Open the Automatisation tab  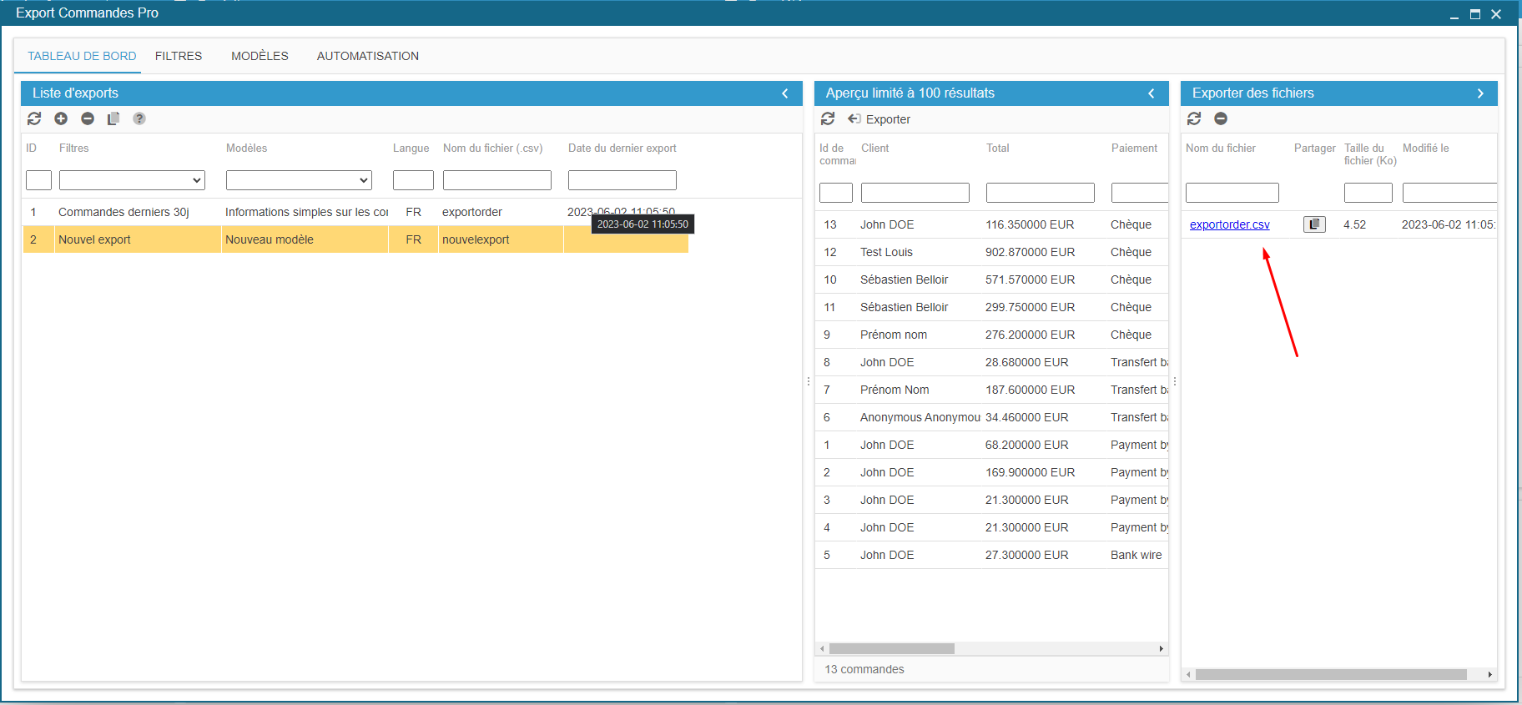tap(367, 56)
